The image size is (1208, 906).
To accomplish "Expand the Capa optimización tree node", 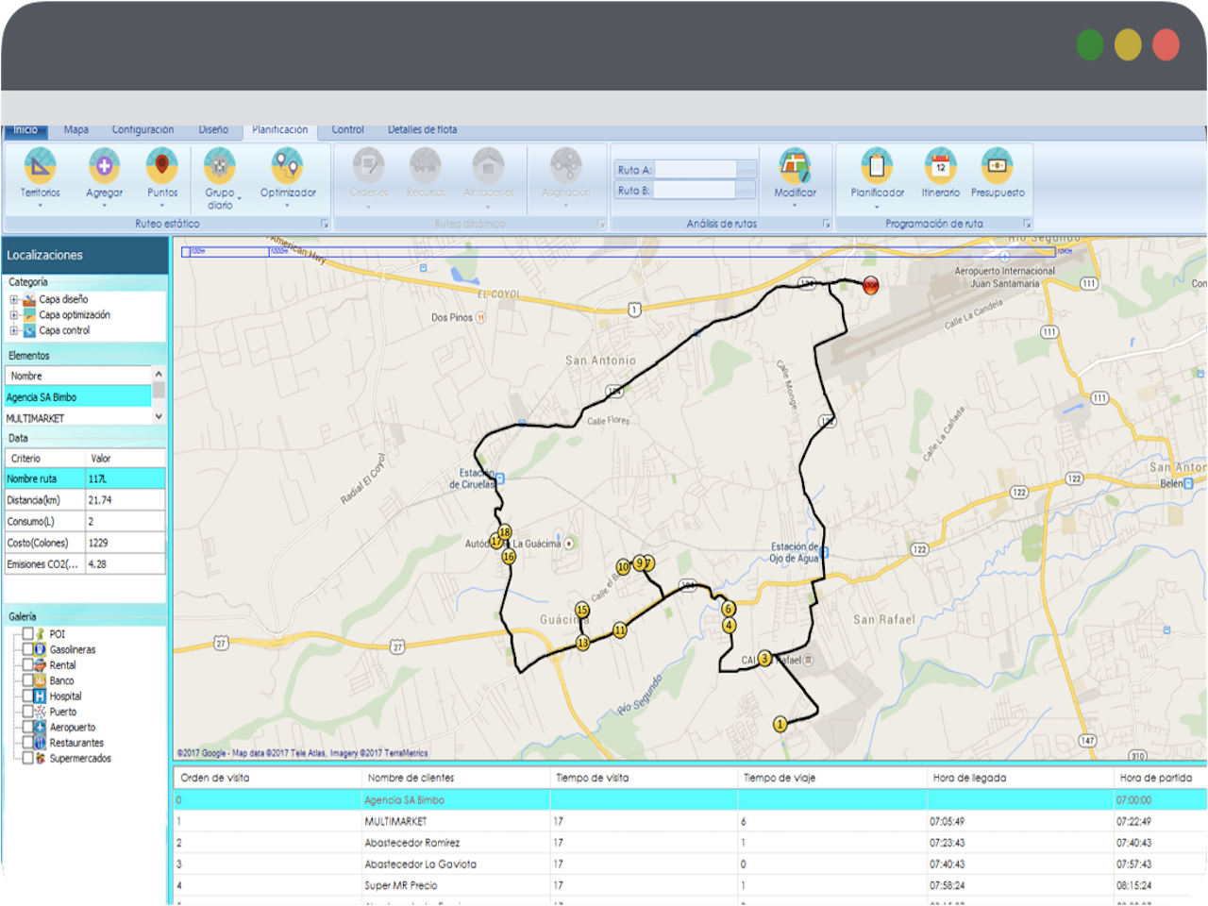I will (14, 315).
